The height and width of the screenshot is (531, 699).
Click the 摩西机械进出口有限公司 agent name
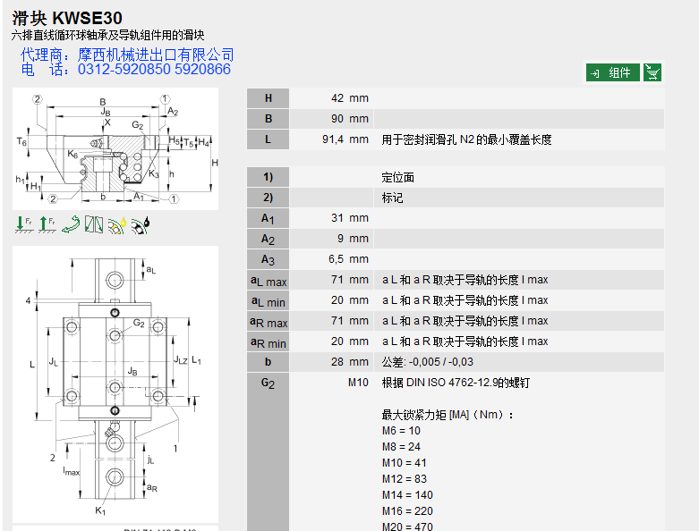coord(156,55)
